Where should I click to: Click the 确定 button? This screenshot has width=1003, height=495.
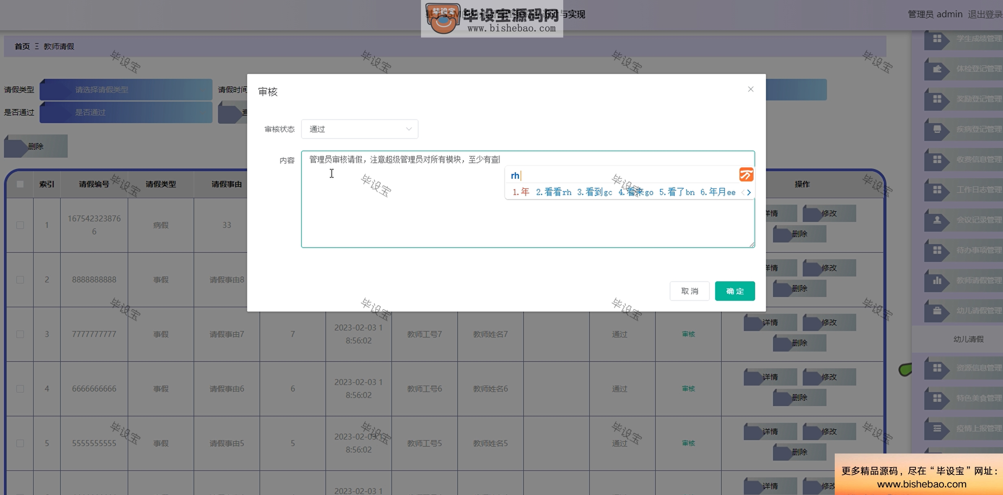[x=735, y=291]
